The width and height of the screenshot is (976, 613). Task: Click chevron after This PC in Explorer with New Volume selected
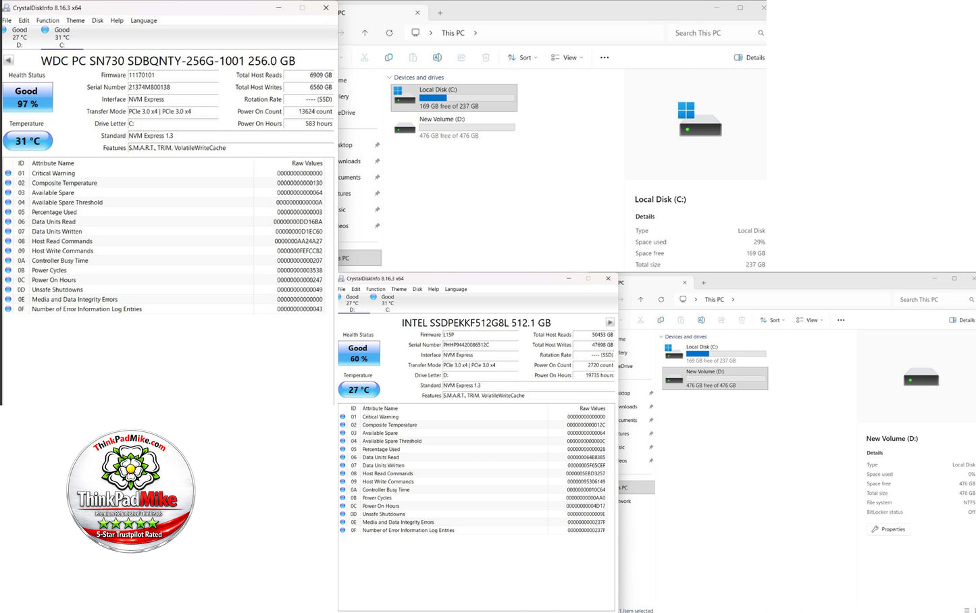click(733, 299)
